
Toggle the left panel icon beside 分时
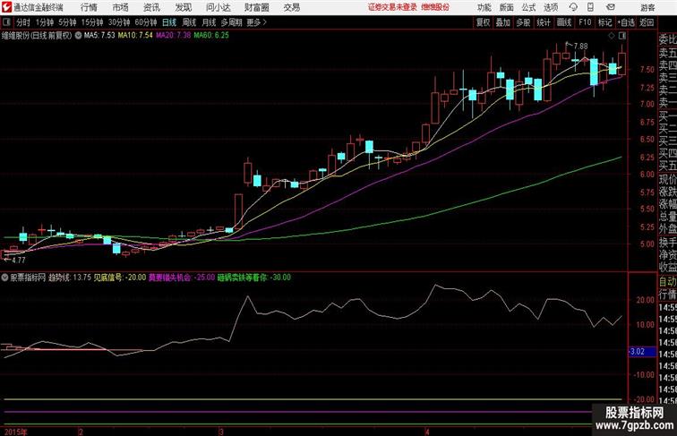[6, 22]
